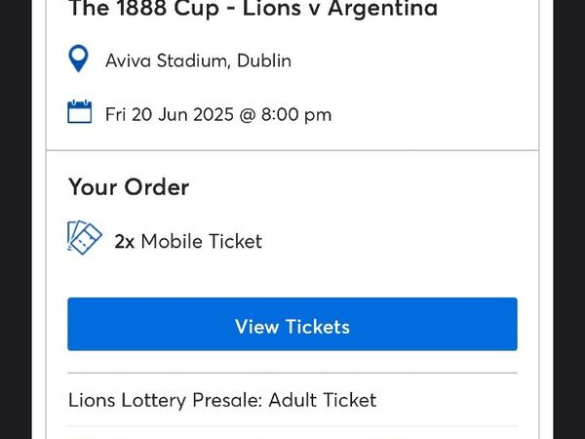Click divider line above Your Order
This screenshot has width=585, height=439.
(x=292, y=150)
